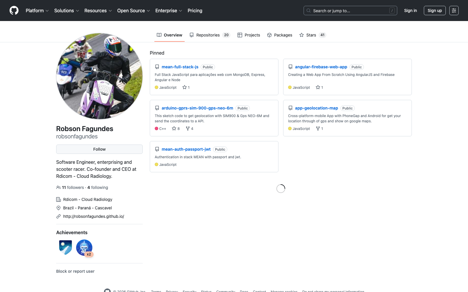The width and height of the screenshot is (468, 292).
Task: Click repo icon beside mean-auth-passport-jwt
Action: click(x=157, y=149)
